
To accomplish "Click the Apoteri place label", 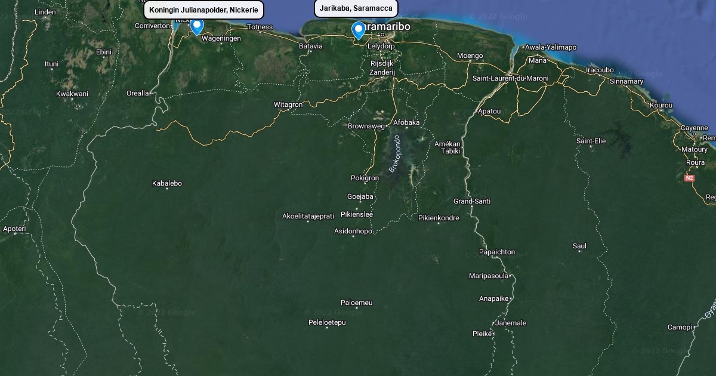I will 14,229.
